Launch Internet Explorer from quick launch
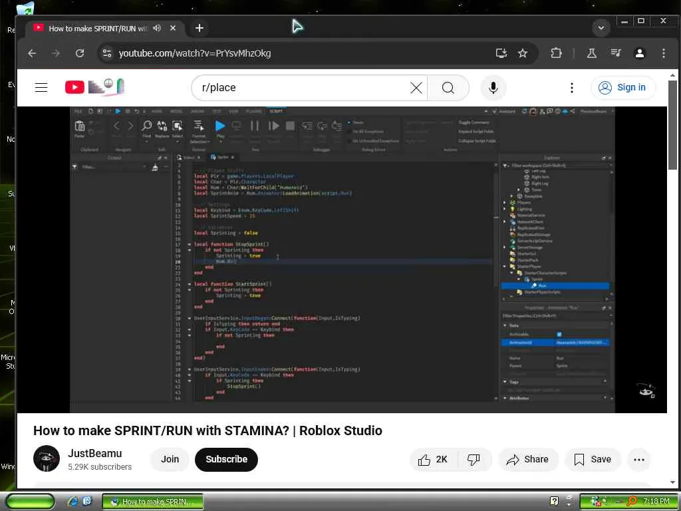This screenshot has width=681, height=511. pyautogui.click(x=72, y=501)
